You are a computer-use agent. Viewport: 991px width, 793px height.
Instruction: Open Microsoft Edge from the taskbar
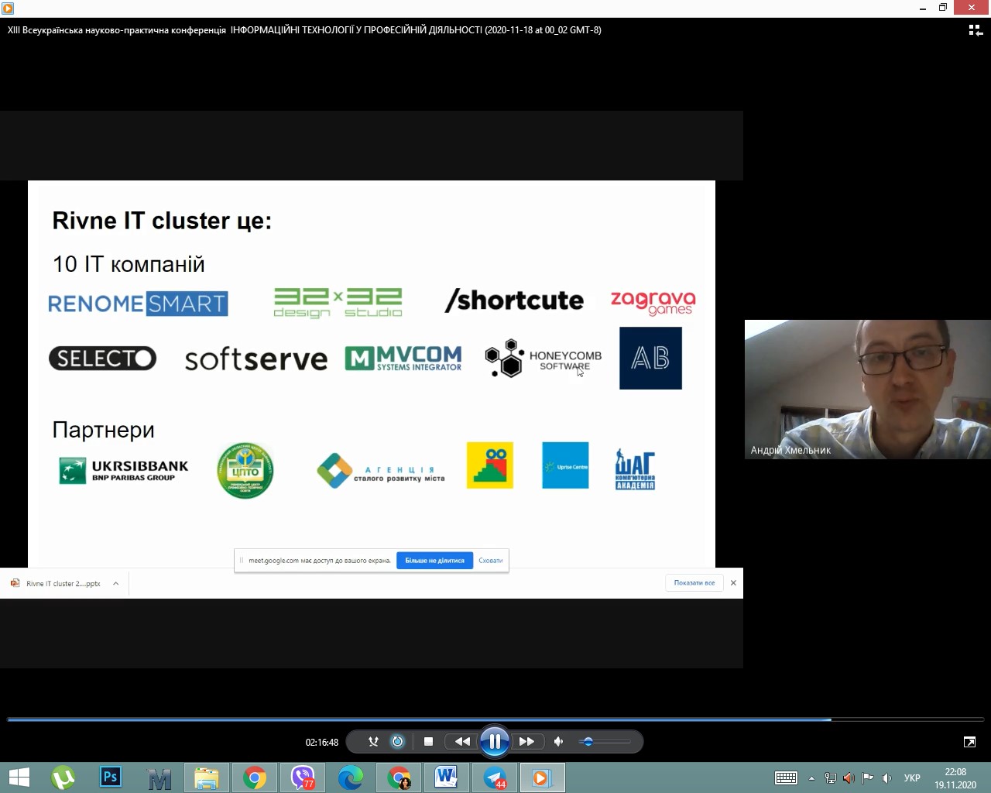coord(351,778)
